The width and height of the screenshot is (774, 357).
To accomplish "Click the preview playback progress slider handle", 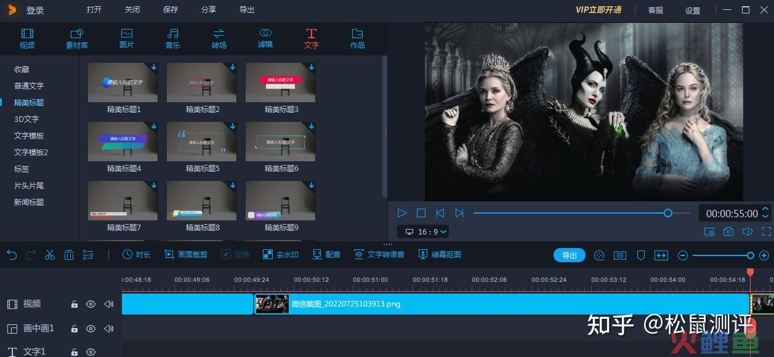I will click(667, 213).
